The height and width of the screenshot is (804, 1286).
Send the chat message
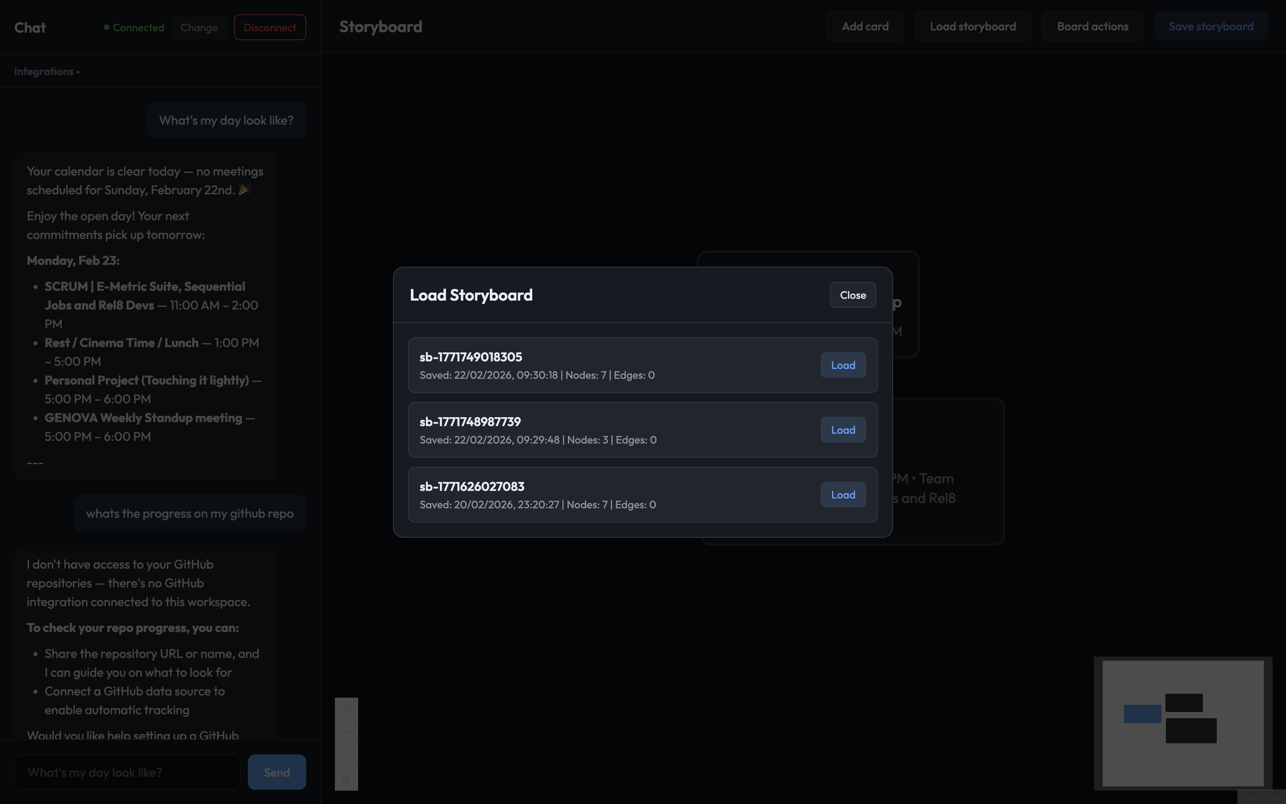[x=276, y=772]
